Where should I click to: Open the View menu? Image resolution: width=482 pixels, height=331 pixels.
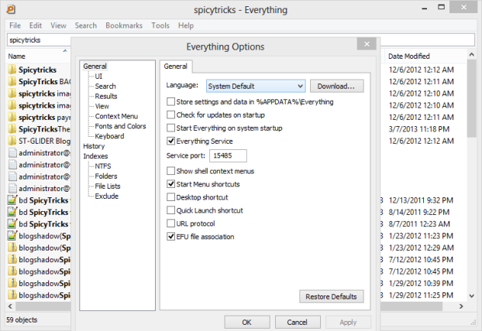[58, 26]
